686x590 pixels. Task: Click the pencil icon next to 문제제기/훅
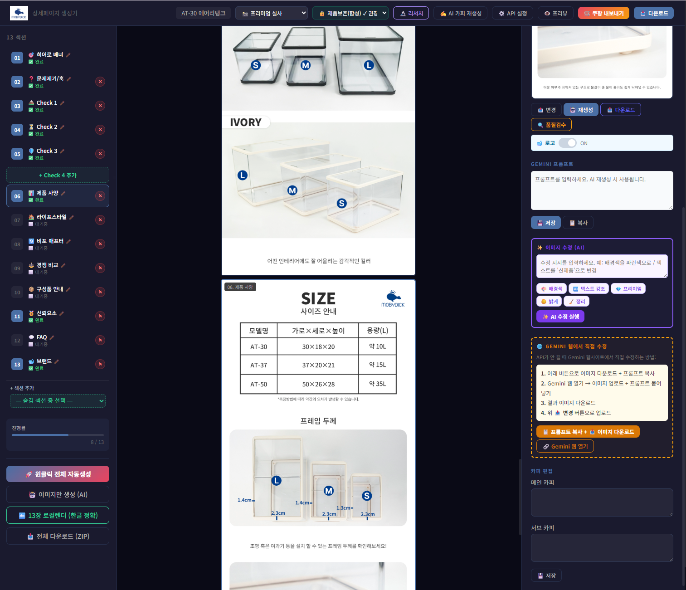click(69, 79)
